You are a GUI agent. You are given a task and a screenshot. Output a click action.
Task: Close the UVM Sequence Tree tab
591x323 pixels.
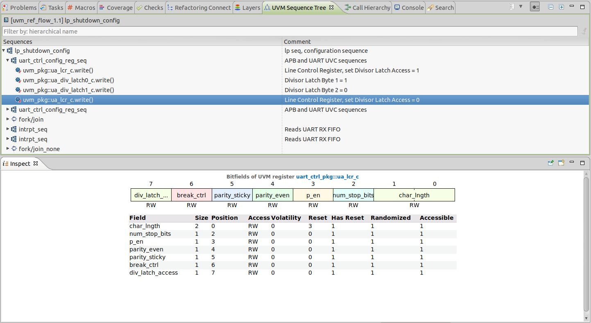[x=332, y=7]
